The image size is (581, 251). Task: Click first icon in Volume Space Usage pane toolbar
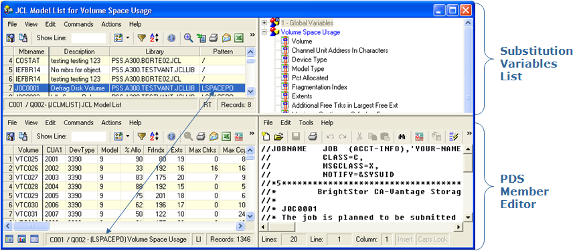tap(11, 137)
